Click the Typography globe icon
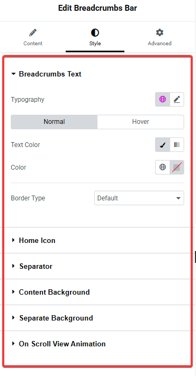Viewport: 196px width, 376px height. coord(163,99)
